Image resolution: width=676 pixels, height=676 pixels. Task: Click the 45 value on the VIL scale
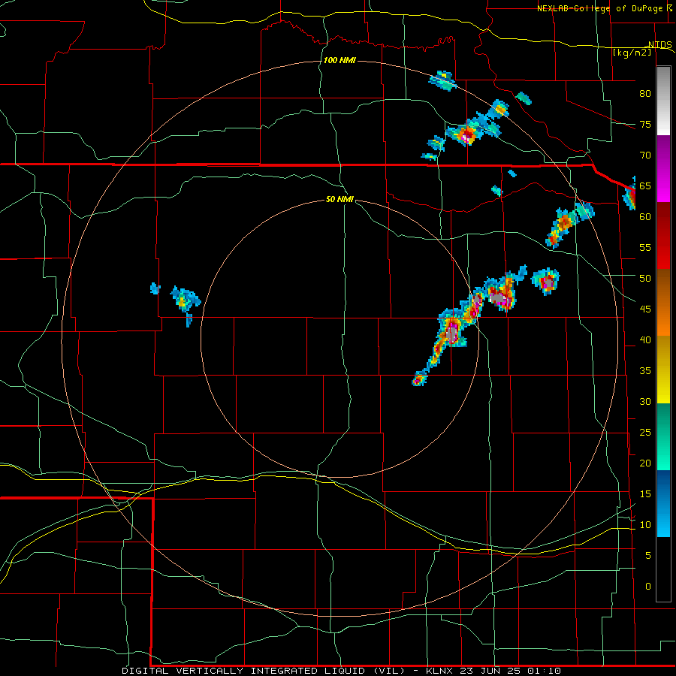[645, 309]
